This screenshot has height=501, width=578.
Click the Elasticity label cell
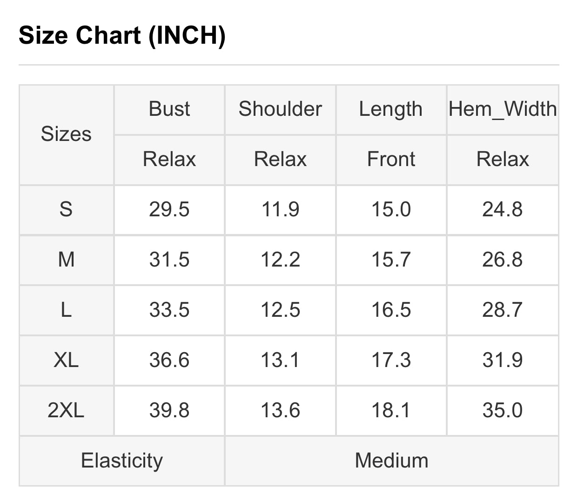(x=122, y=461)
